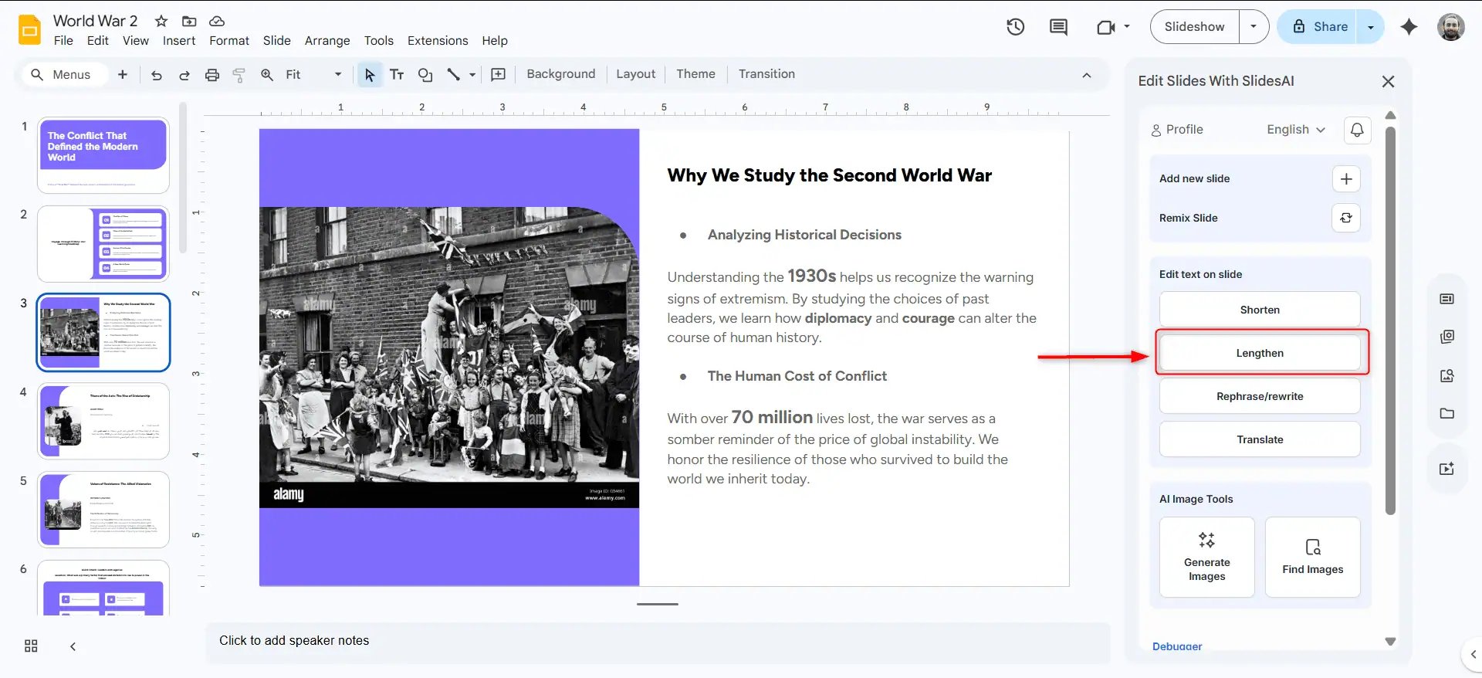This screenshot has height=678, width=1482.
Task: Collapse the slide filmstrip panel
Action: click(x=73, y=646)
